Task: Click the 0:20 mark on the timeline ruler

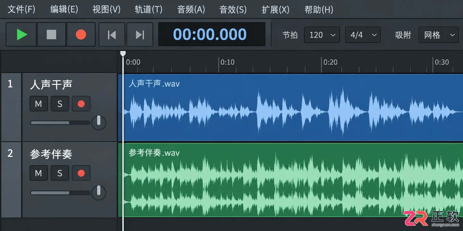Action: coord(330,62)
